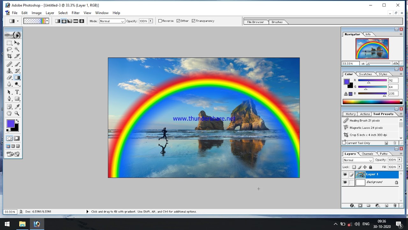Toggle the Dither checkbox
This screenshot has width=408, height=230.
[178, 21]
